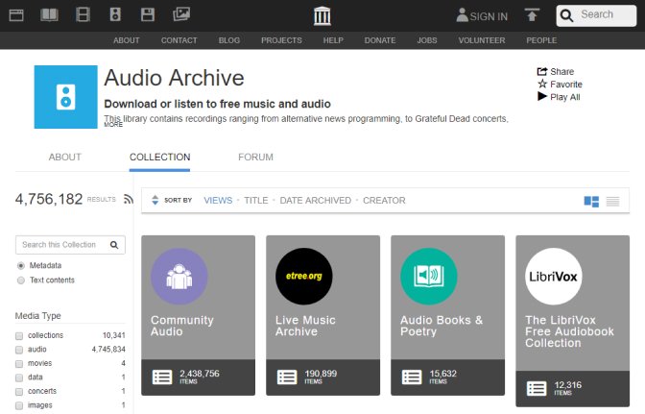Click SIGN IN
The height and width of the screenshot is (414, 645).
482,15
